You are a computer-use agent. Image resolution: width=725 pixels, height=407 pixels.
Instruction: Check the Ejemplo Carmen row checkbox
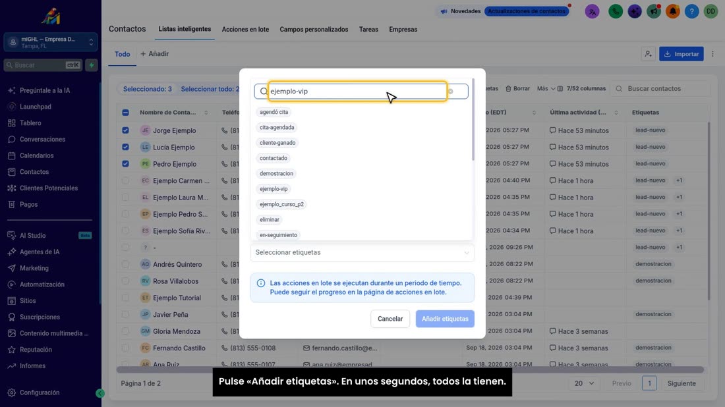coord(125,180)
